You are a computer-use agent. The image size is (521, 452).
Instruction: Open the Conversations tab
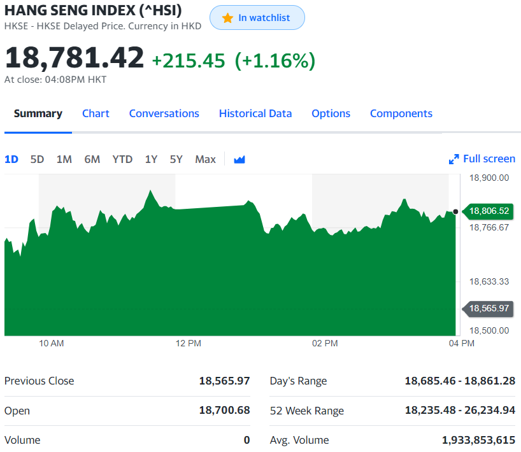164,113
